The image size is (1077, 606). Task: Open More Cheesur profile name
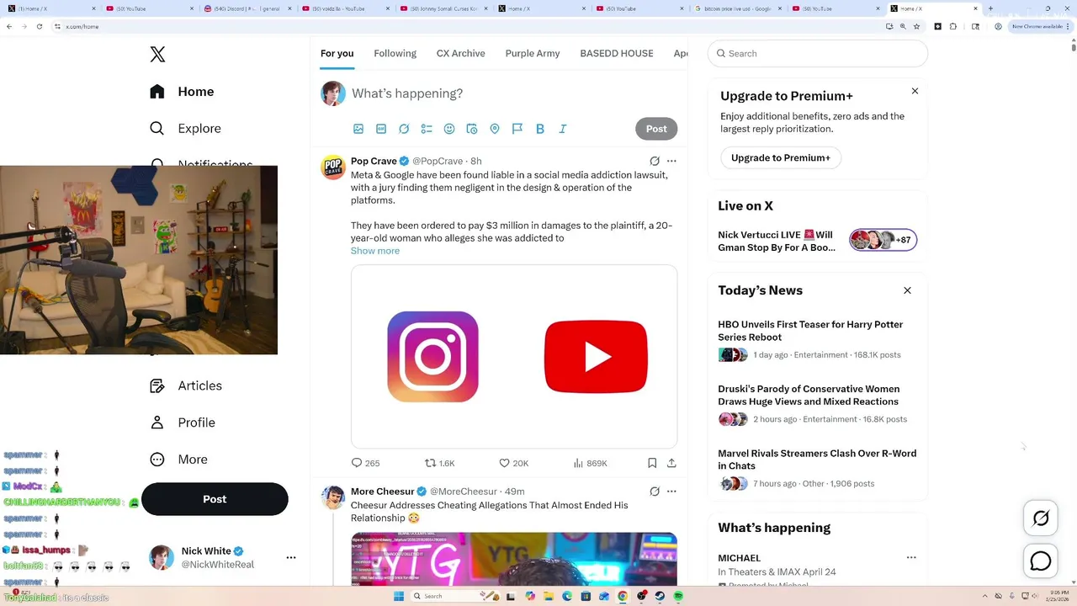[x=383, y=492]
